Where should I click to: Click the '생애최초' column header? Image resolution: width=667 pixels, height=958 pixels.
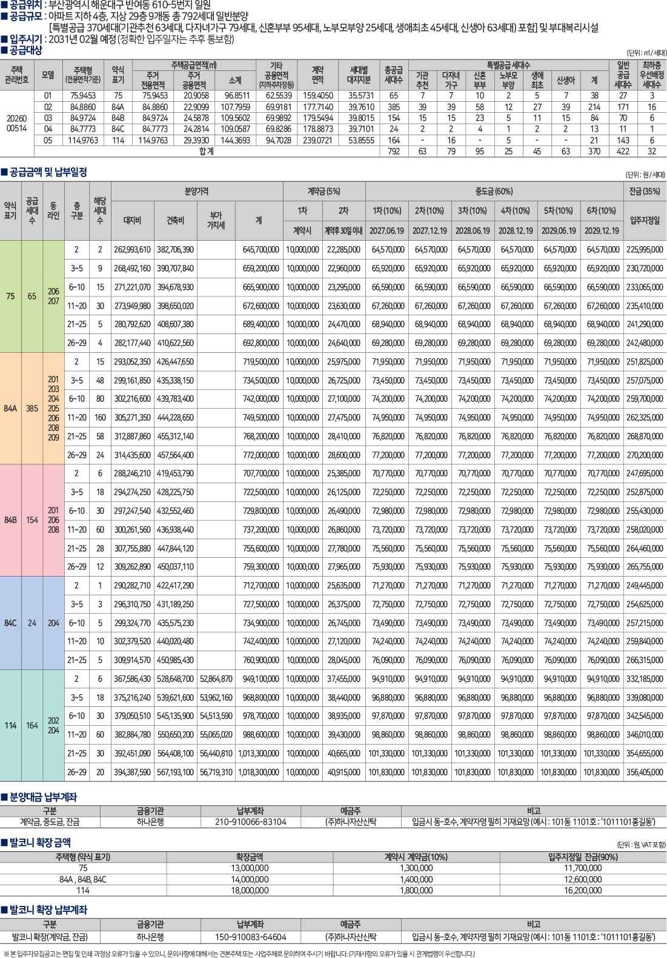(x=537, y=80)
